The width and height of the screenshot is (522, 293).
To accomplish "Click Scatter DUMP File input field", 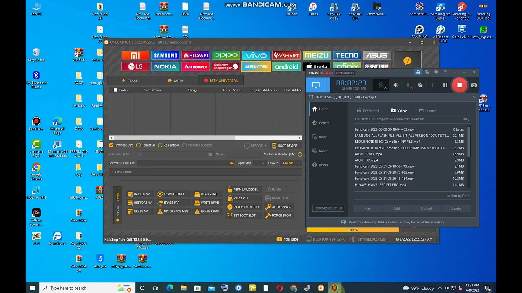I will pyautogui.click(x=182, y=163).
